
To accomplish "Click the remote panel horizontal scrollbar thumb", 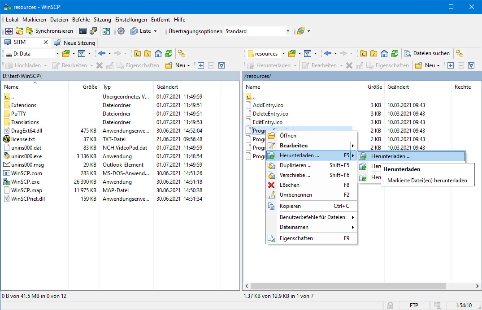I will (347, 286).
